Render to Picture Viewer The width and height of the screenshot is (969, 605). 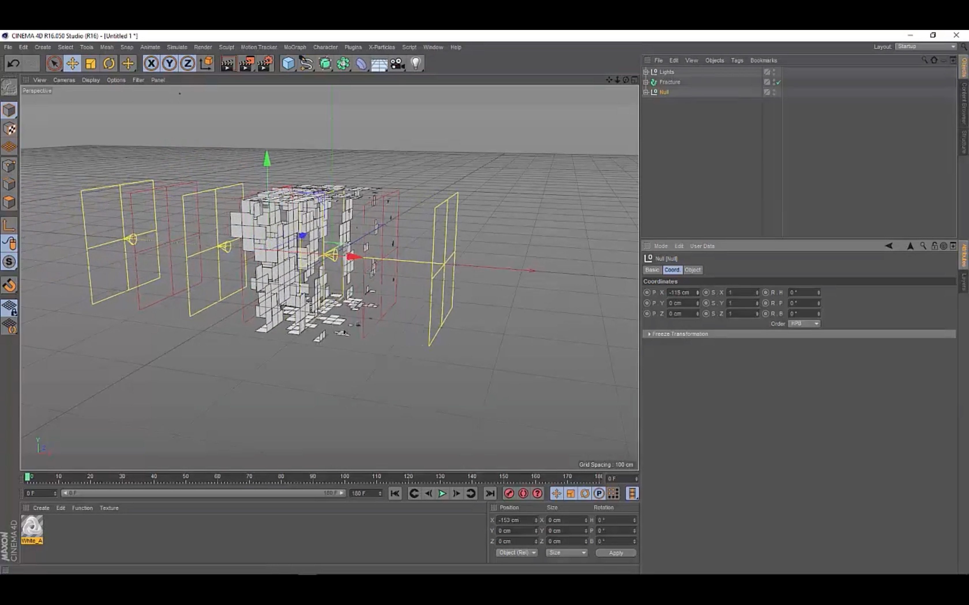pyautogui.click(x=246, y=63)
